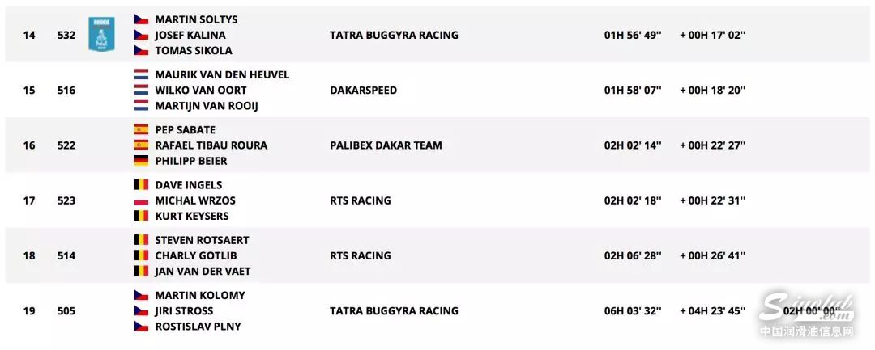
Task: Click the vehicle number 516
Action: 66,90
